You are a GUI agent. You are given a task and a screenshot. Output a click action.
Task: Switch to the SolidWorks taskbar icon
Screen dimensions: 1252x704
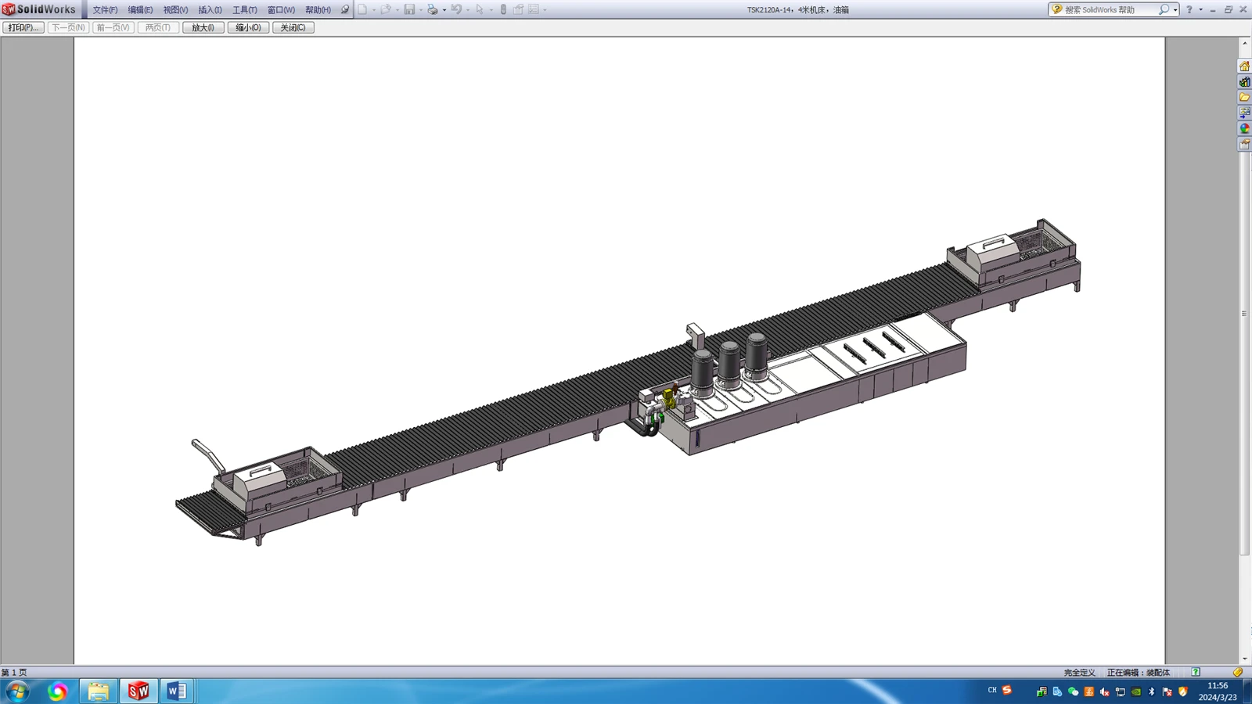click(x=139, y=691)
